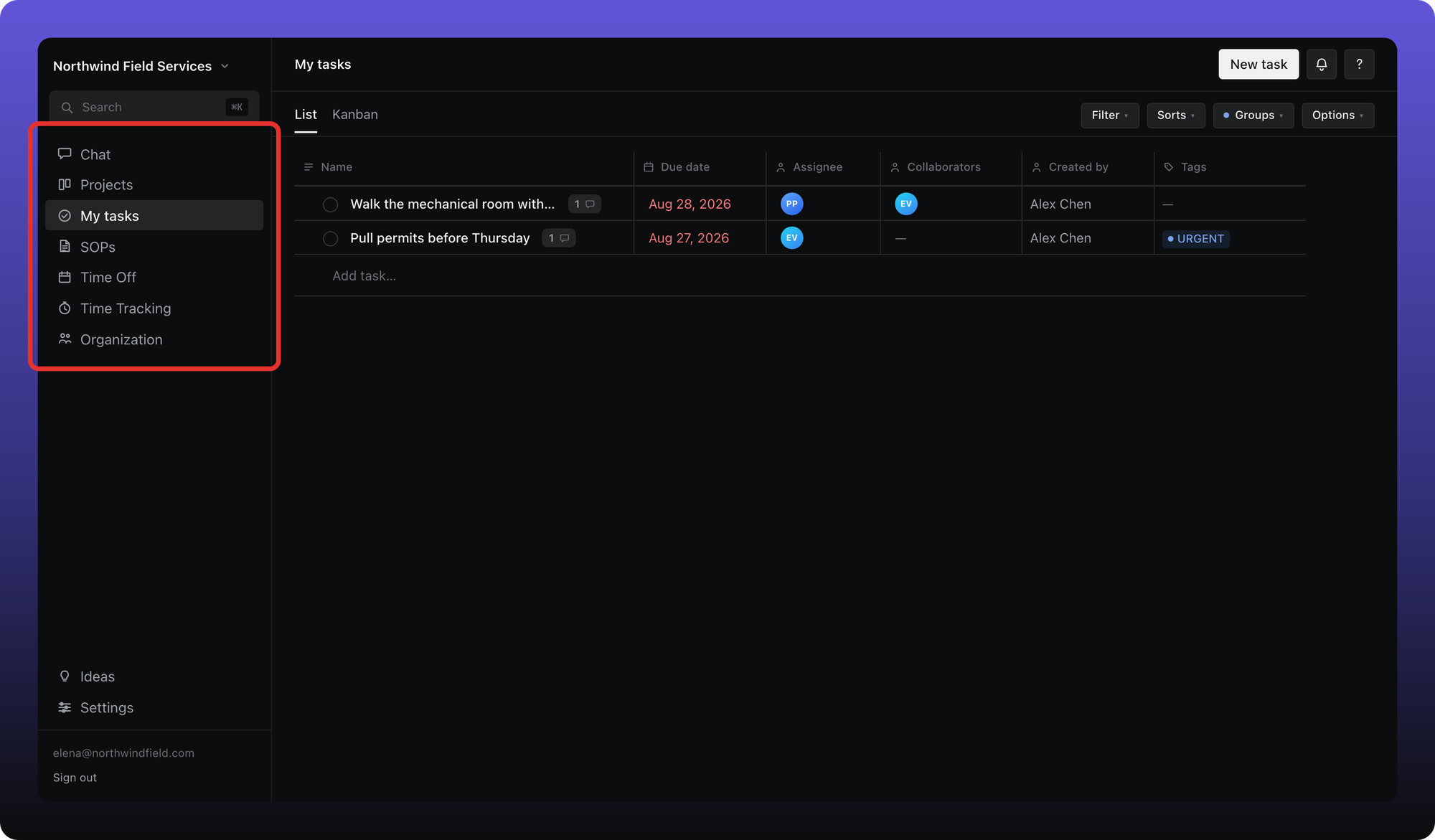Click the search magnifier icon

[x=67, y=108]
